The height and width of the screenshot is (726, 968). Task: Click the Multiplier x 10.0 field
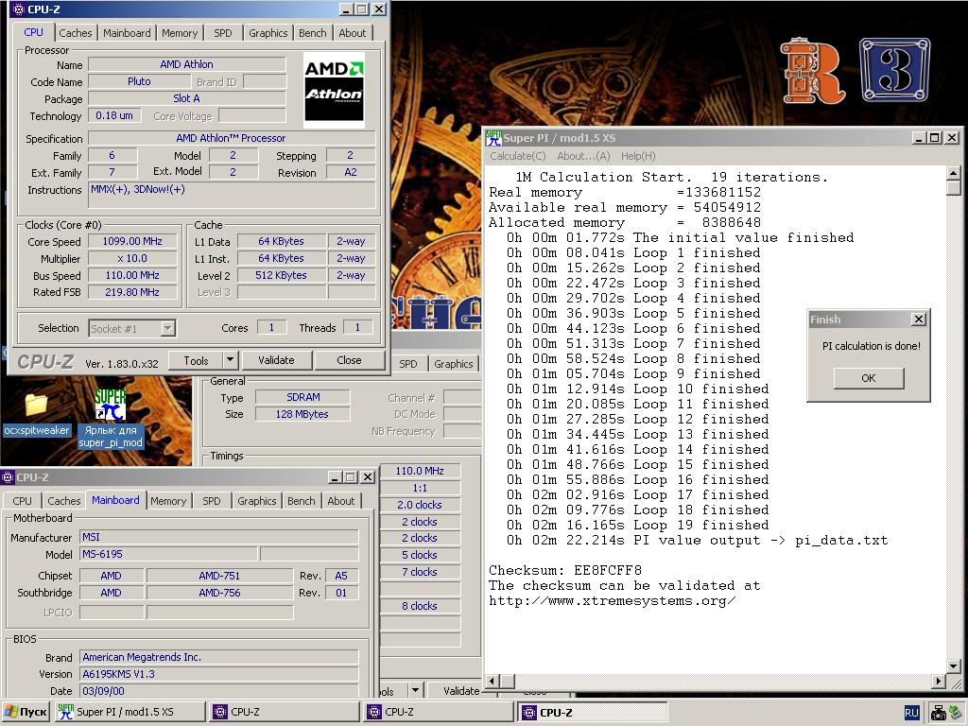tap(132, 259)
